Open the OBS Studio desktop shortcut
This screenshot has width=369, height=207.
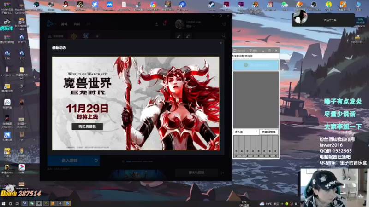point(314,6)
